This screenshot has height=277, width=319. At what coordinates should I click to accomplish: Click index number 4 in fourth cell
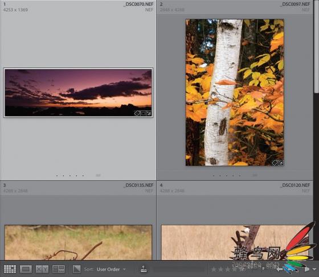161,185
